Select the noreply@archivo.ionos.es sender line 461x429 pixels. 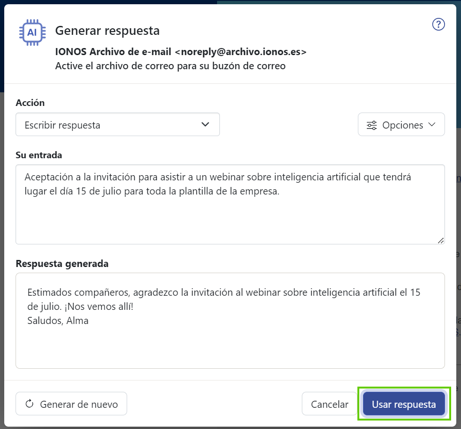pos(181,52)
